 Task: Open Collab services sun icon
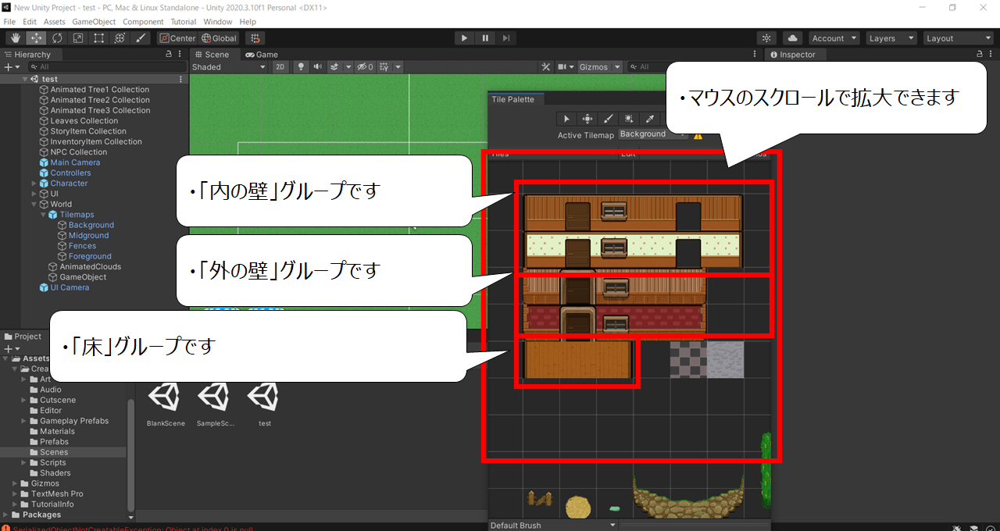coord(766,38)
